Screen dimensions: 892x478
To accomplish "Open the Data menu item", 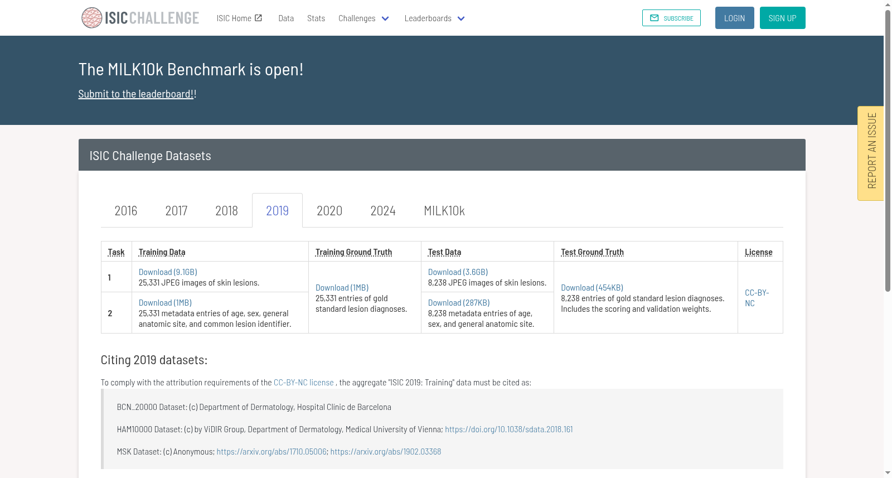I will click(286, 18).
